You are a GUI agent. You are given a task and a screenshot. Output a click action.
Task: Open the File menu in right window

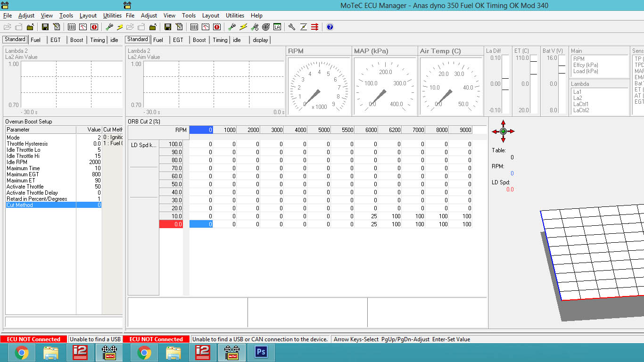pos(130,16)
